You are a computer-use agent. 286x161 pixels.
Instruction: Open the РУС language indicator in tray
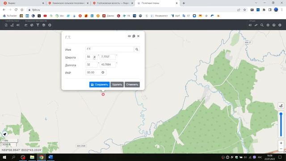(260, 157)
